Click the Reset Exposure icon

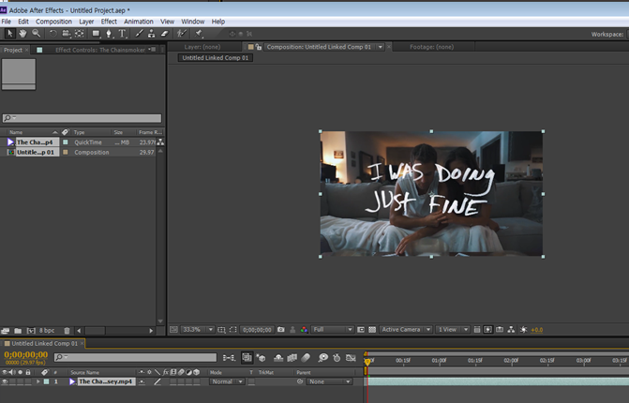click(523, 330)
